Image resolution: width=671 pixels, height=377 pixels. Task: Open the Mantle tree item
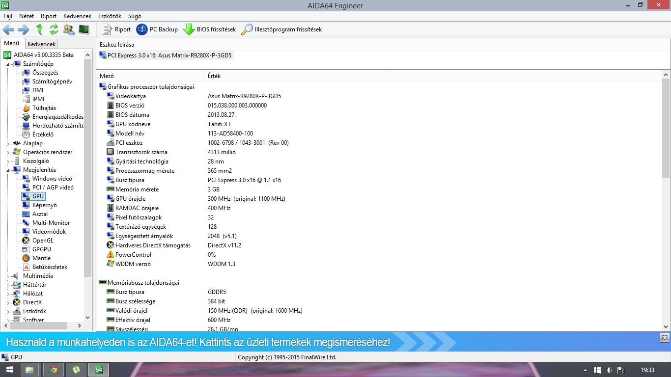[42, 258]
